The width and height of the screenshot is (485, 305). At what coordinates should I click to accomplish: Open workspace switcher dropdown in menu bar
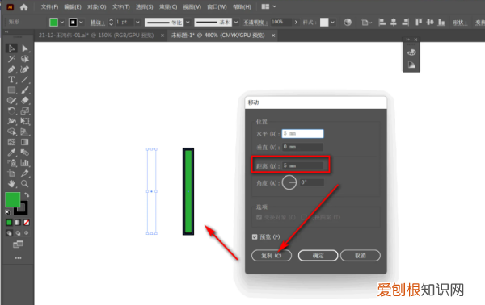[x=268, y=6]
